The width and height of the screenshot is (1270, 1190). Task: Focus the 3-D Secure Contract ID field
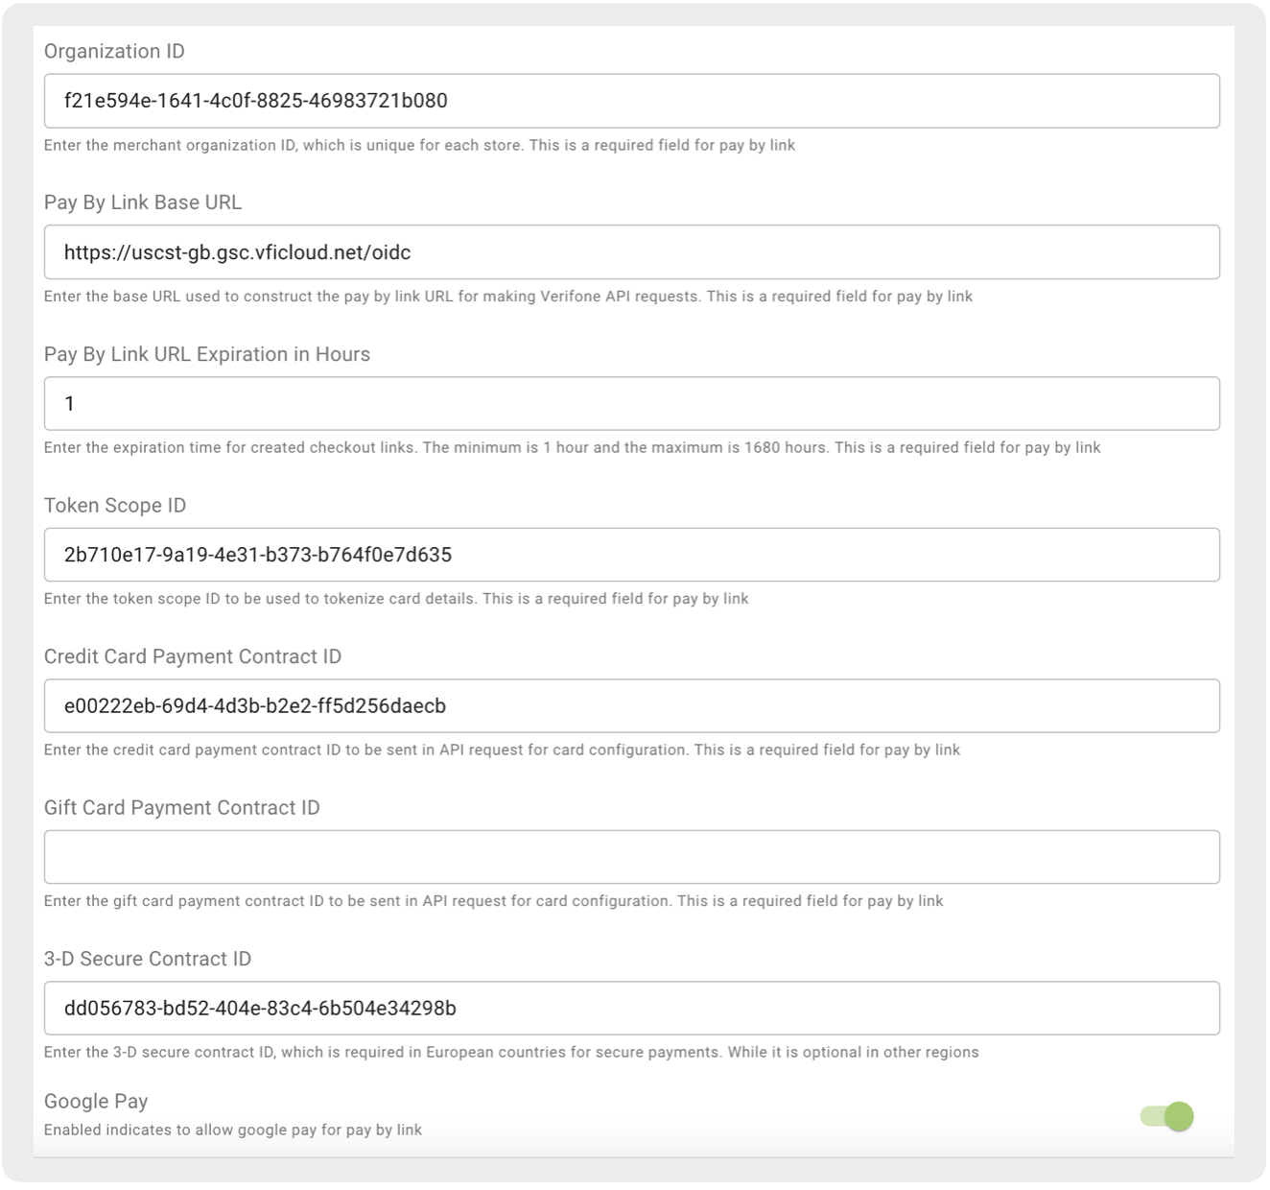(x=632, y=1008)
